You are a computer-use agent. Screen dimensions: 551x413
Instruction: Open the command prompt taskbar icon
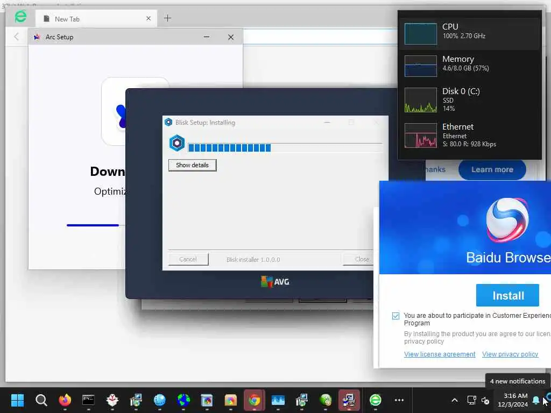click(88, 400)
